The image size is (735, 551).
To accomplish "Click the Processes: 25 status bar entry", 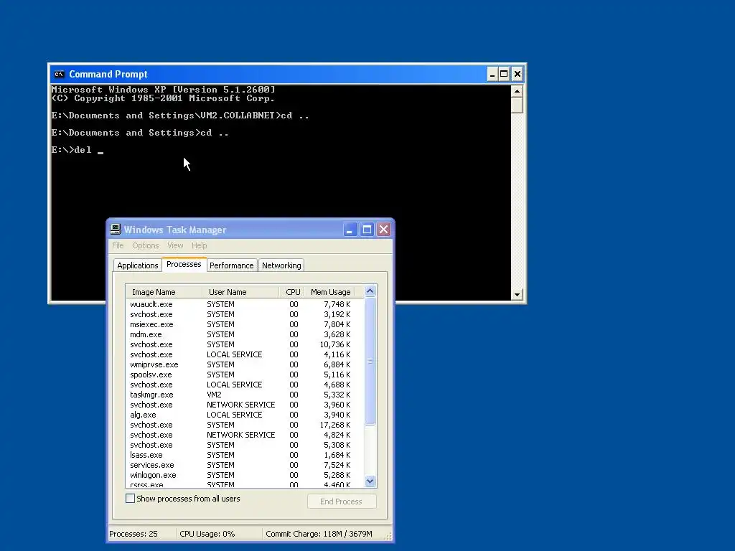I will [142, 534].
